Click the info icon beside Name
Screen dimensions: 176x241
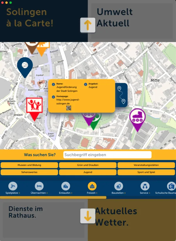coord(53,85)
